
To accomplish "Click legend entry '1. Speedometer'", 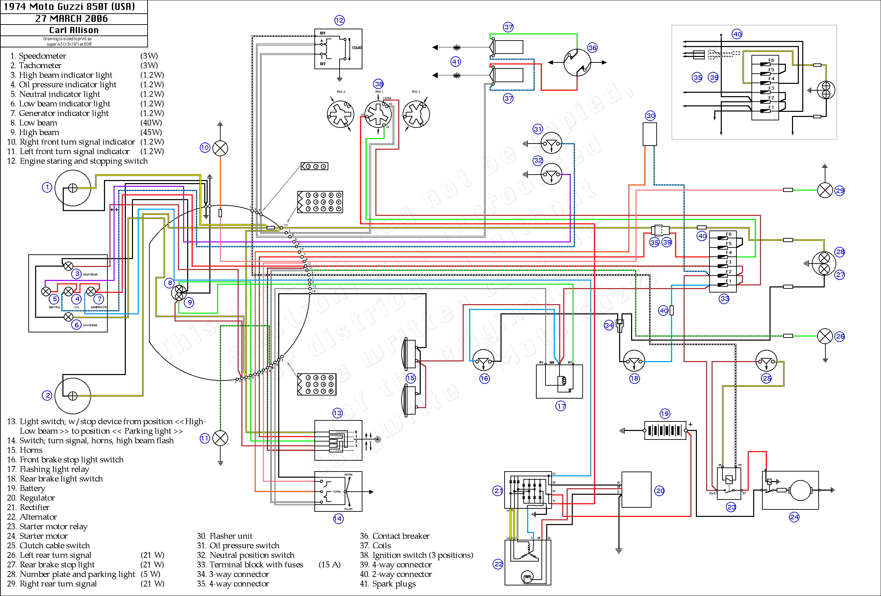I will click(x=38, y=56).
